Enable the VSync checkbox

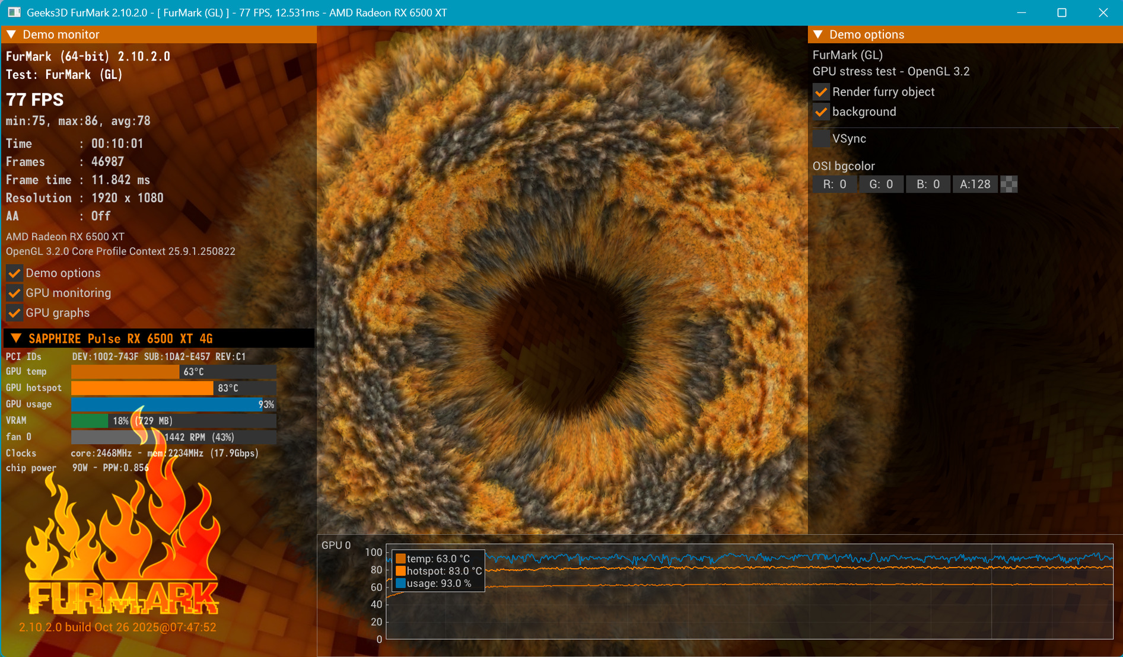coord(821,139)
